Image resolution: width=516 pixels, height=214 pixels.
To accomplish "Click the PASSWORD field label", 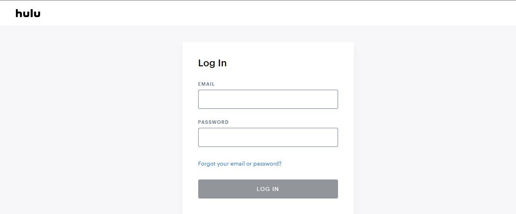I will click(213, 122).
